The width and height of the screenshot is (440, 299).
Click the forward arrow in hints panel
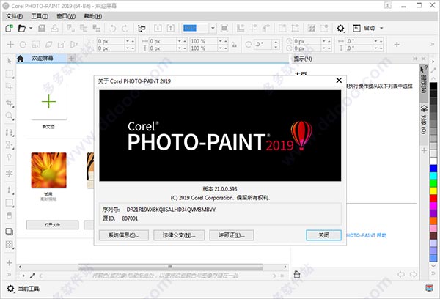tap(413, 274)
